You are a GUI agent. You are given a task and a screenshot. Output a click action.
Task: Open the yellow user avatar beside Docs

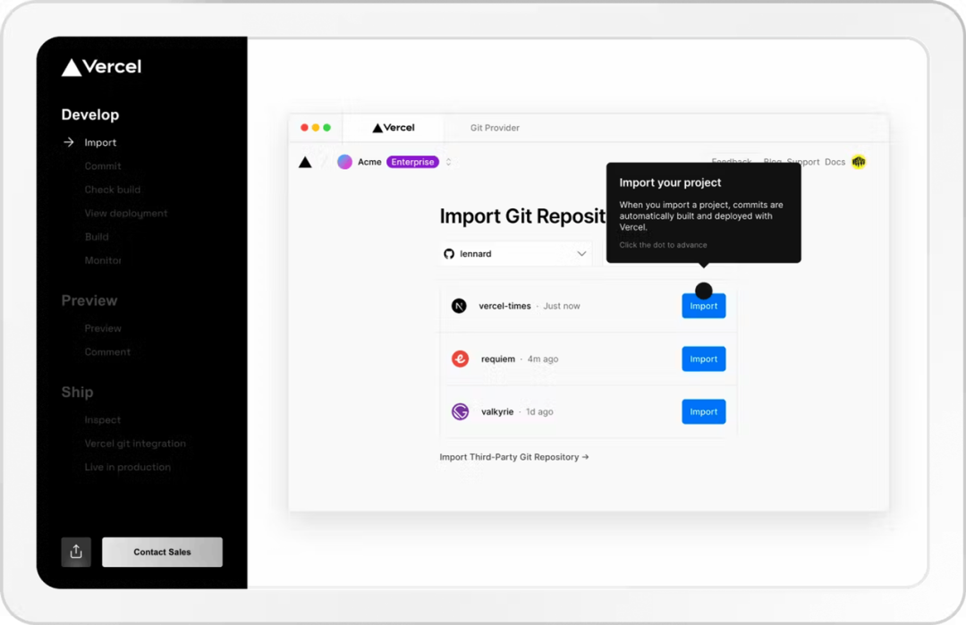coord(859,162)
